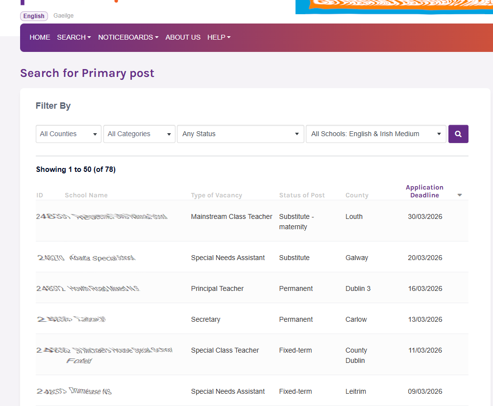Open the HOME menu item

[x=40, y=37]
